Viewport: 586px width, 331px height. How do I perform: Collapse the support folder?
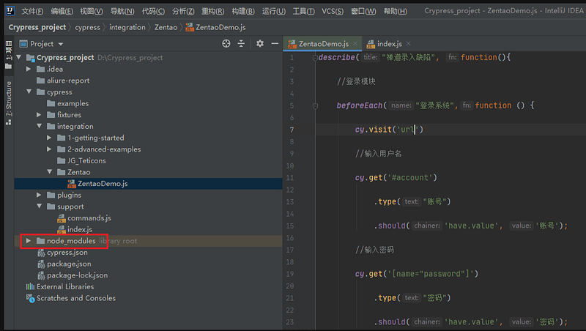click(x=40, y=207)
